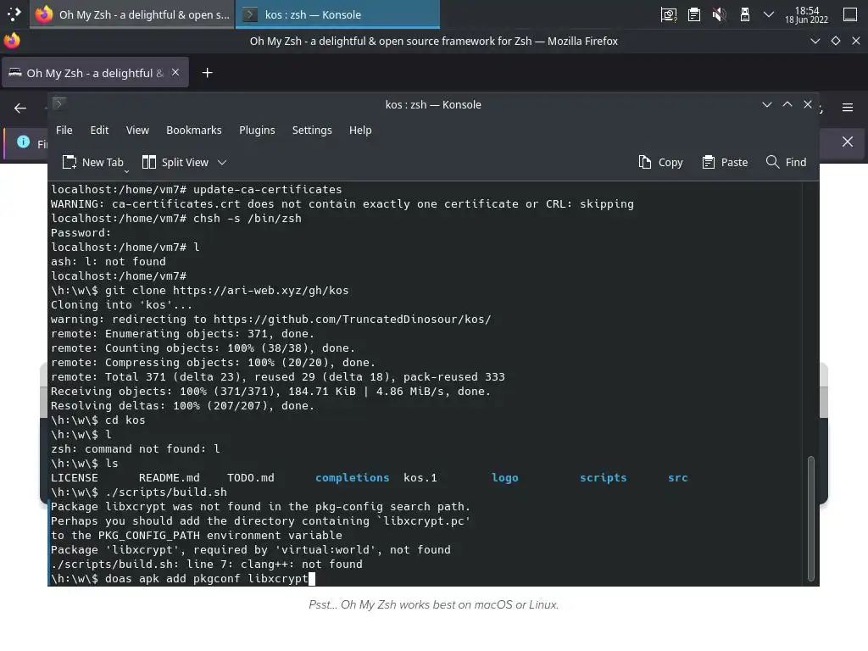Viewport: 868px width, 651px height.
Task: Switch to the kos : zsh Konsole taskbar entry
Action: point(337,14)
